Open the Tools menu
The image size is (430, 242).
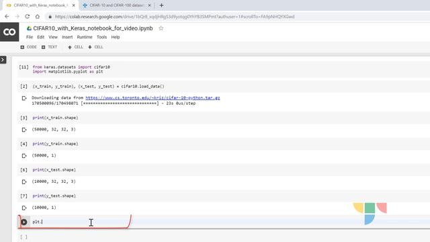(101, 37)
